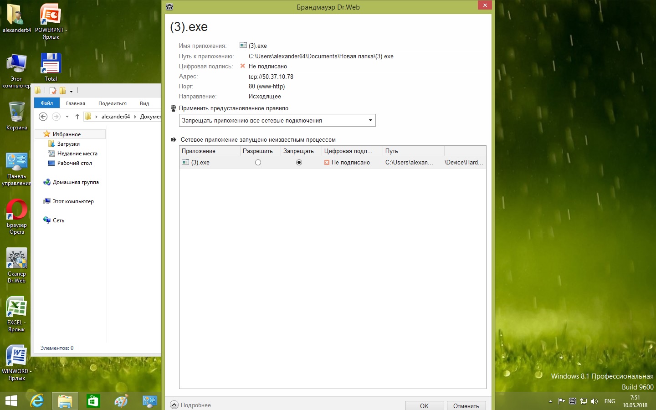The image size is (656, 410).
Task: Select Домашняя группа in the sidebar
Action: 76,182
